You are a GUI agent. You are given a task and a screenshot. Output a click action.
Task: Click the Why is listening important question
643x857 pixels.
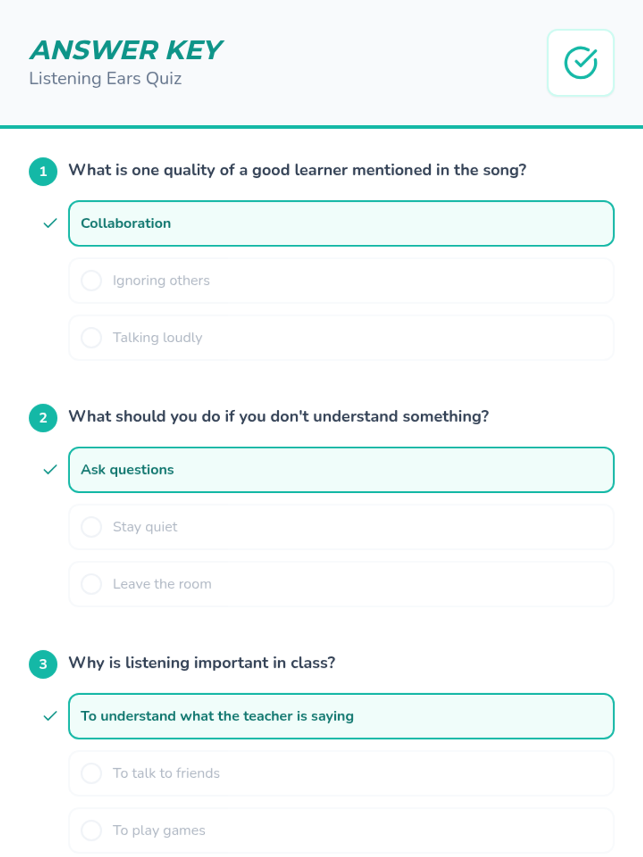[x=202, y=663]
